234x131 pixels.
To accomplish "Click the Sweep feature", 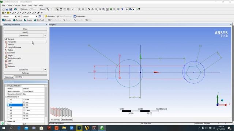I will [x=28, y=20].
